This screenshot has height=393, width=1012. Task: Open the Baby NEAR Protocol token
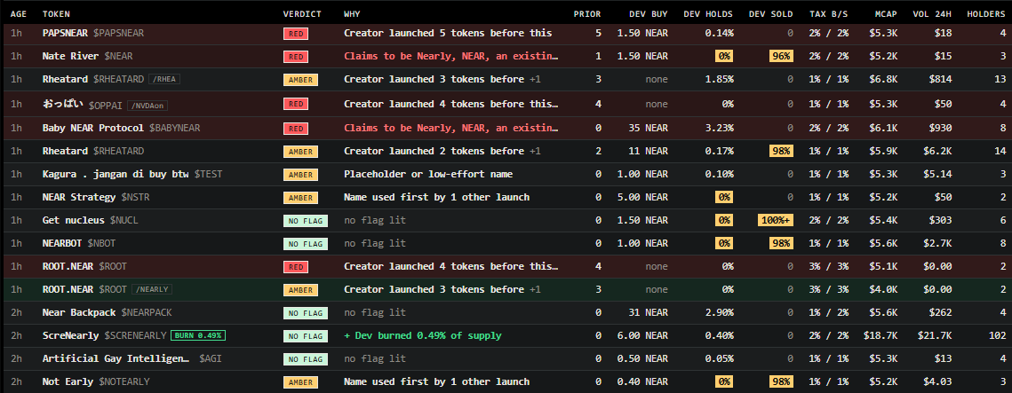click(x=122, y=128)
